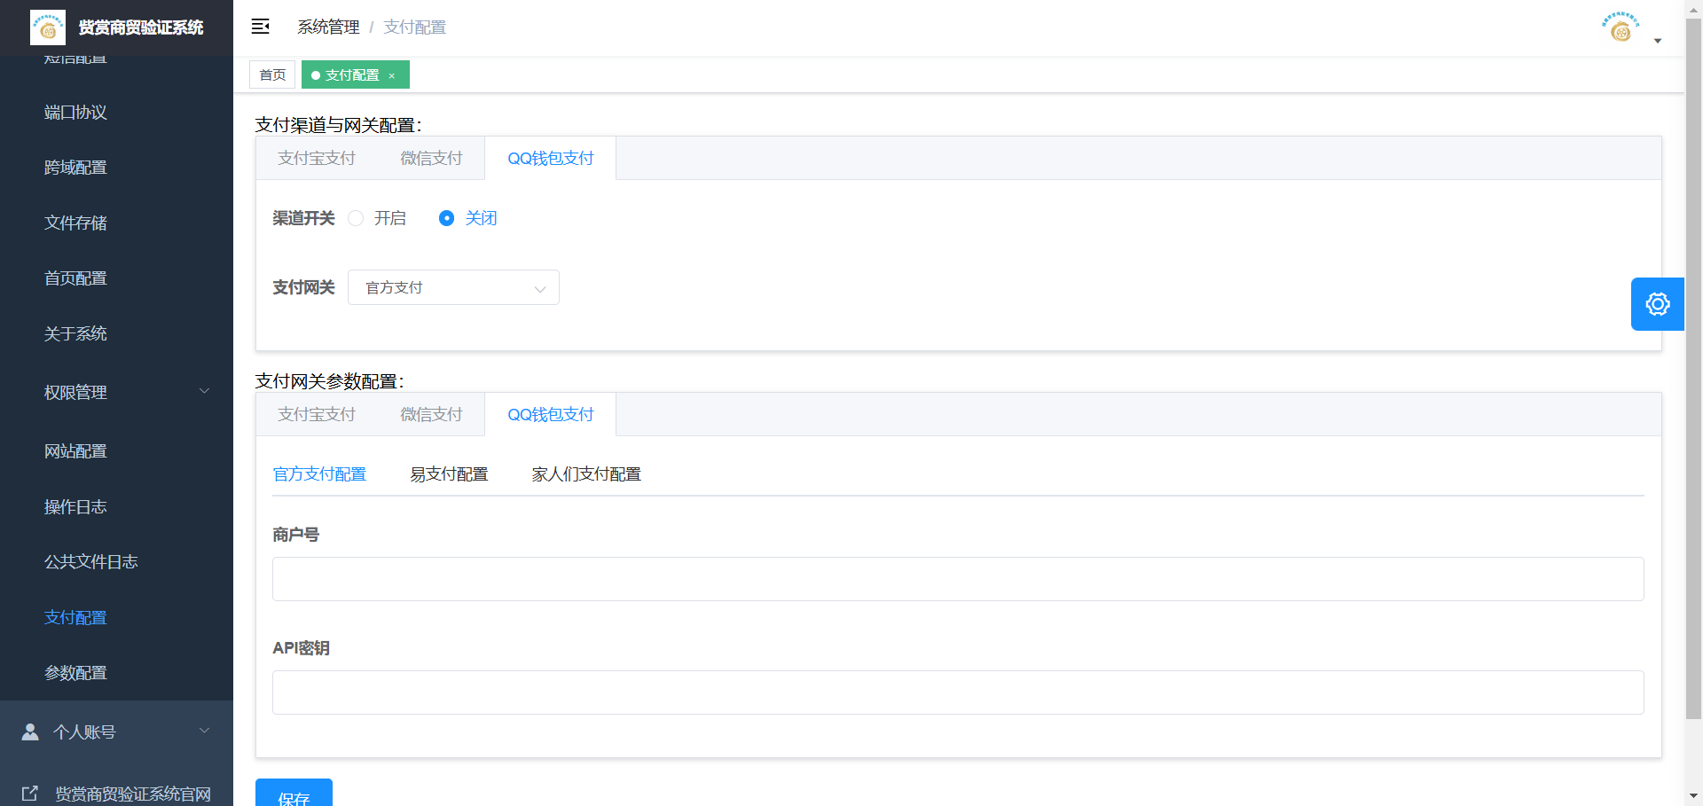Click the system logo in sidebar header
Screen dimensions: 1703x806
coord(48,27)
